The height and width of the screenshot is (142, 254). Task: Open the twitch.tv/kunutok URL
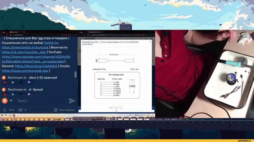(25, 47)
